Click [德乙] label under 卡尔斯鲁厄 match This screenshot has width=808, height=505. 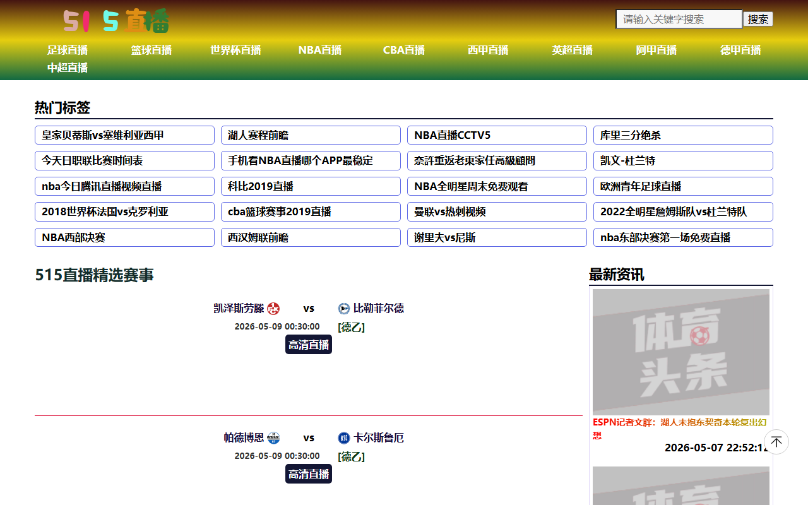coord(351,456)
